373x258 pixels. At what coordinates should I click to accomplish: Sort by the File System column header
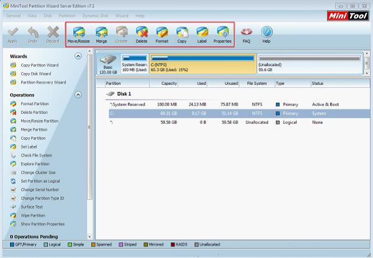[257, 84]
